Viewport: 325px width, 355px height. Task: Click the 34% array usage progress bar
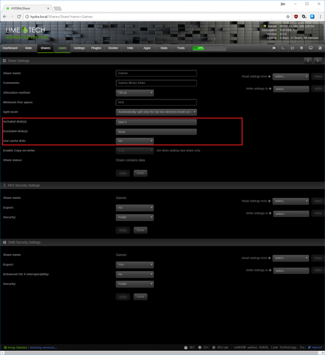point(209,48)
